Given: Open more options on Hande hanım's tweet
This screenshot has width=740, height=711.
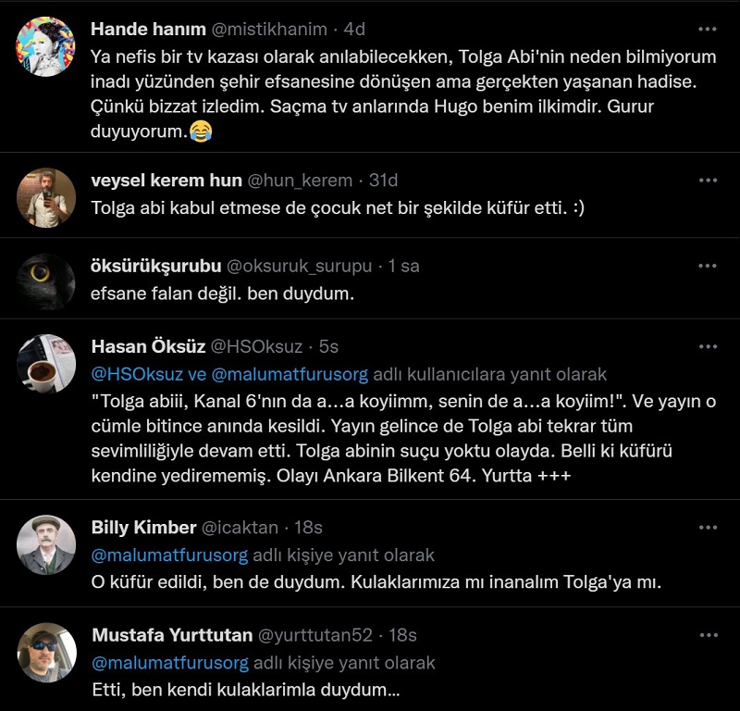Looking at the screenshot, I should coord(708,28).
